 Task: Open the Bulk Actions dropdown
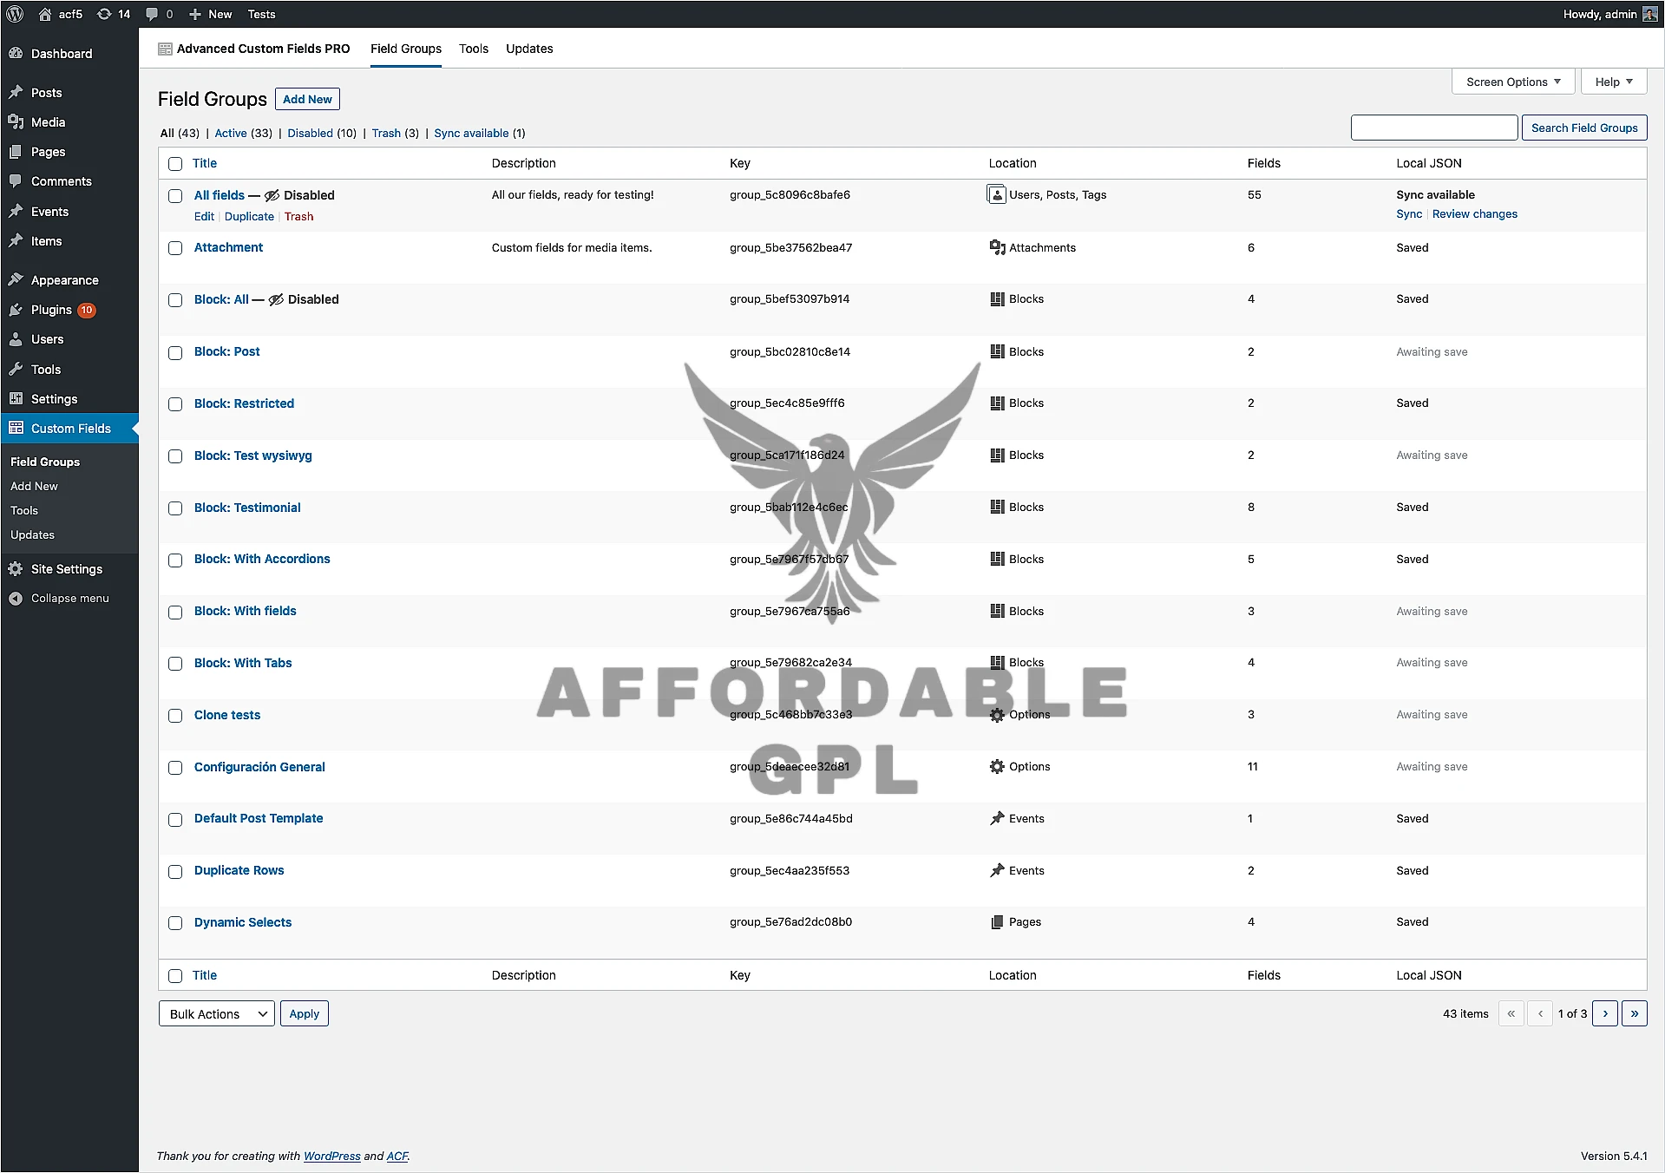point(217,1013)
